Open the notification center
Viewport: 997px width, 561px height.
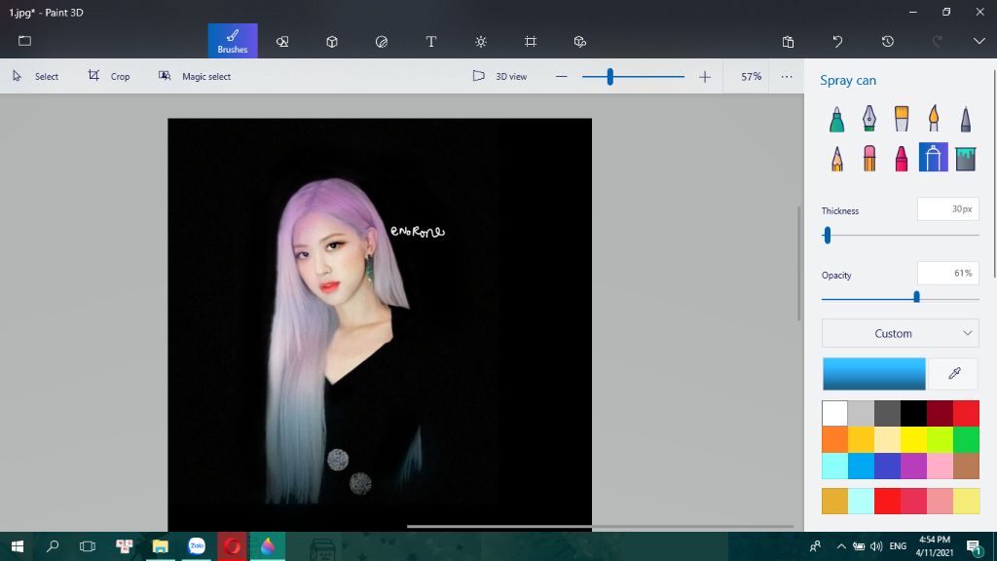click(974, 546)
